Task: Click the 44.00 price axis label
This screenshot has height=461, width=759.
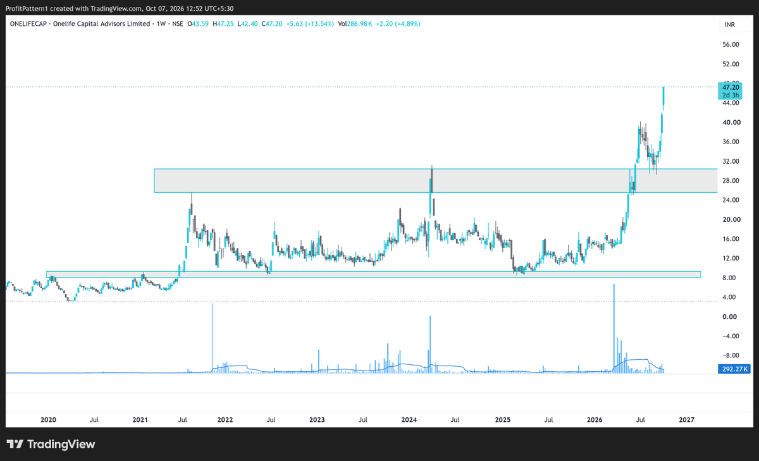Action: (x=731, y=103)
